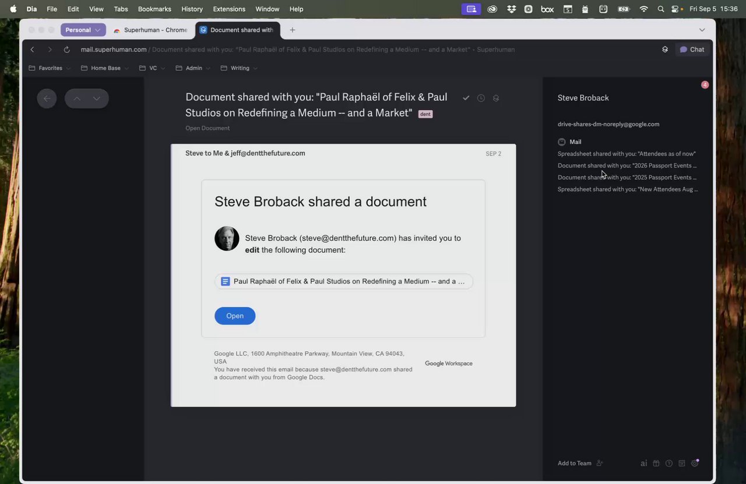746x484 pixels.
Task: Expand the VC bookmarks folder
Action: pyautogui.click(x=152, y=68)
